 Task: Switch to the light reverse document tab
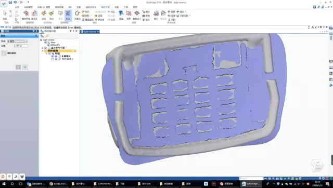click(x=89, y=32)
